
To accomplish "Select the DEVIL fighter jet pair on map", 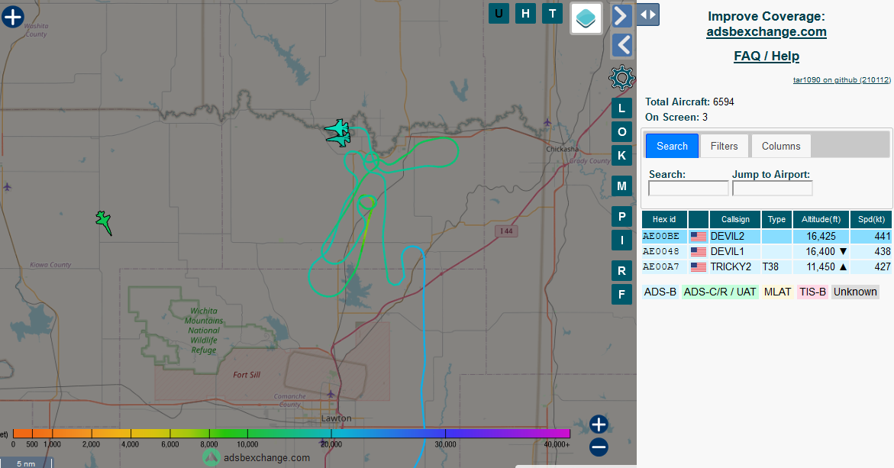I will tap(338, 133).
